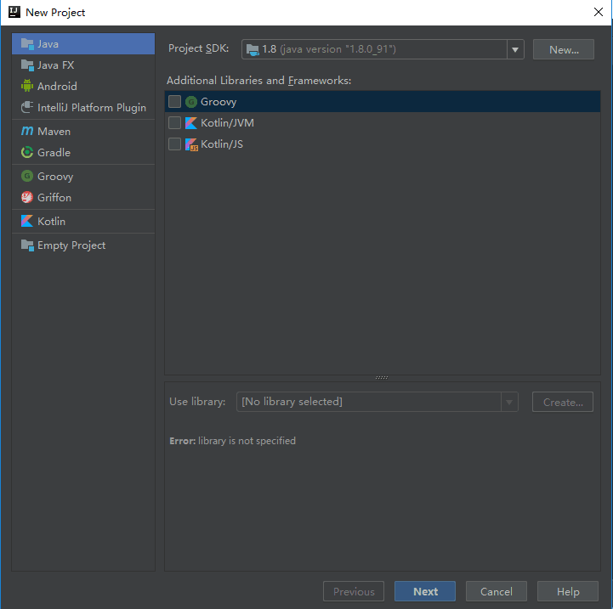Click the Android robot icon
Viewport: 613px width, 609px height.
tap(27, 86)
